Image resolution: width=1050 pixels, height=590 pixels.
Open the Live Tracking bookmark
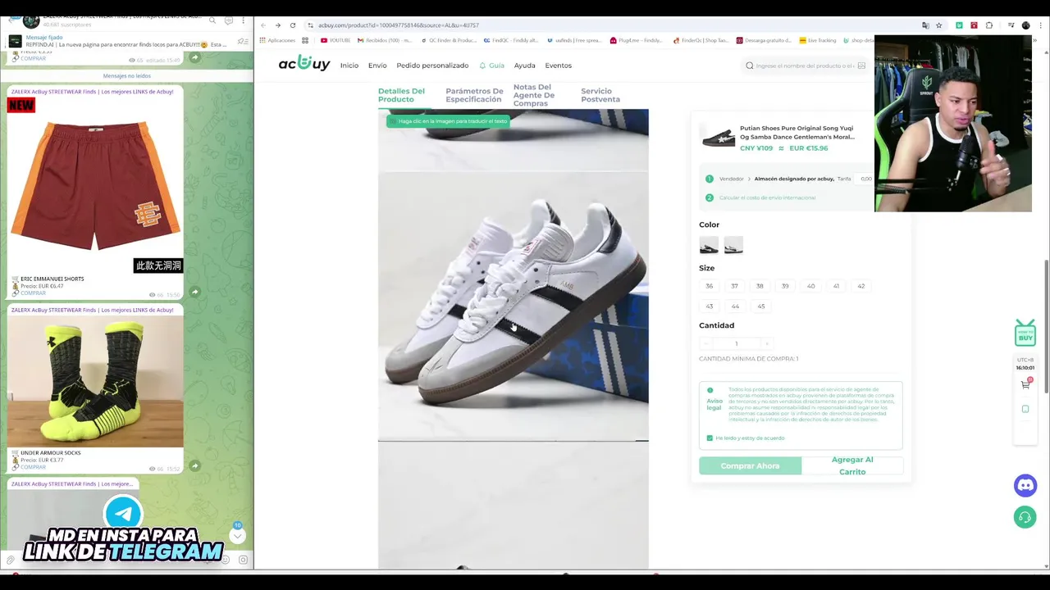pyautogui.click(x=817, y=40)
